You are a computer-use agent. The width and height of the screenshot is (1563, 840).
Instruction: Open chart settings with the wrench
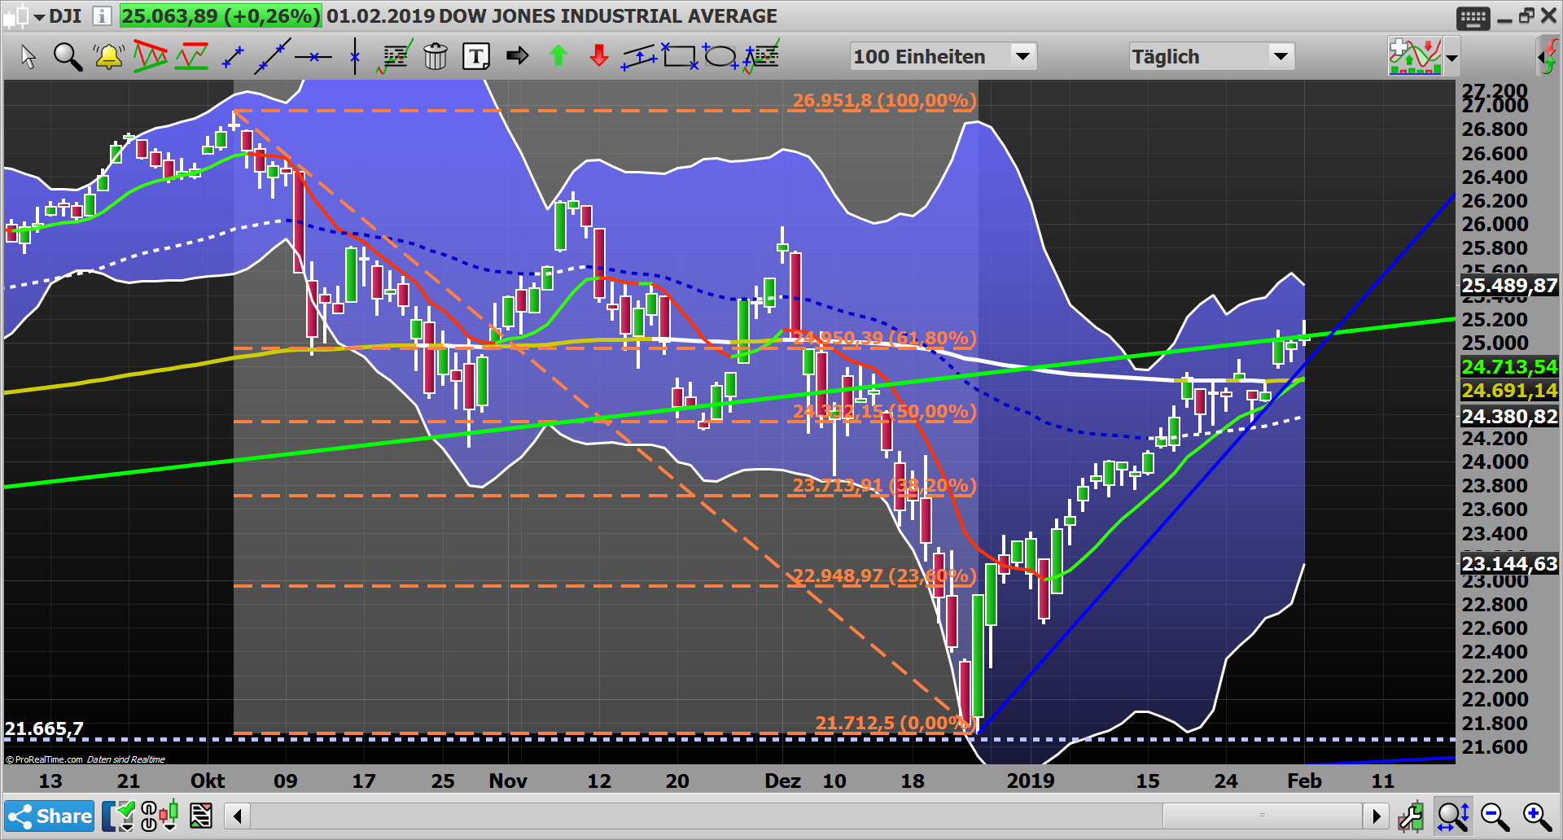(x=1411, y=816)
